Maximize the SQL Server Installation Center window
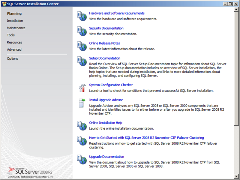This screenshot has width=240, height=180. pos(230,4)
